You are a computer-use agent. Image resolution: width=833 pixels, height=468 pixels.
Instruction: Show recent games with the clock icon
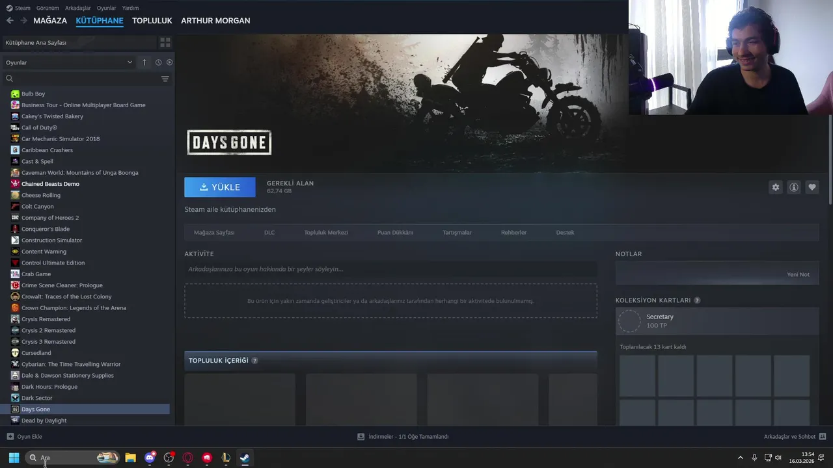coord(158,62)
